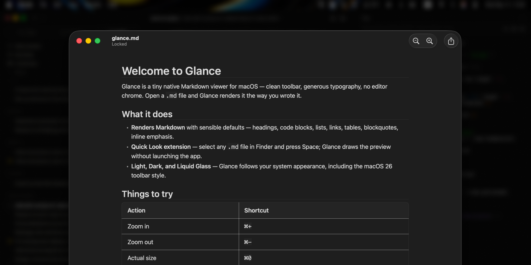531x265 pixels.
Task: Open the share menu icon
Action: [x=451, y=41]
